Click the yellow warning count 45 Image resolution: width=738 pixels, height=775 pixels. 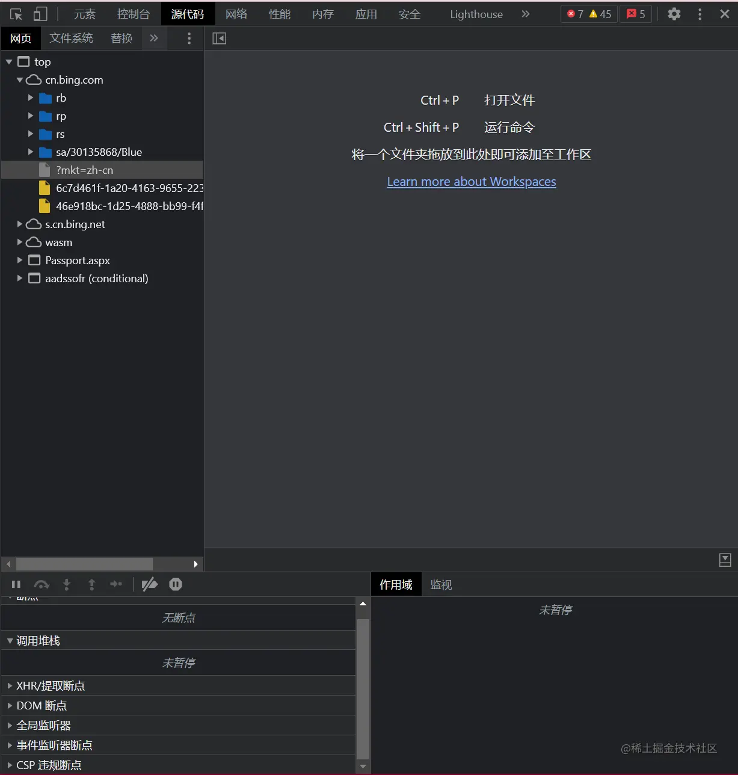(600, 14)
